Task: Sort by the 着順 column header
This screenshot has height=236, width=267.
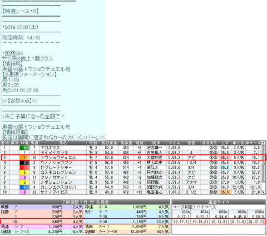Action: point(4,143)
